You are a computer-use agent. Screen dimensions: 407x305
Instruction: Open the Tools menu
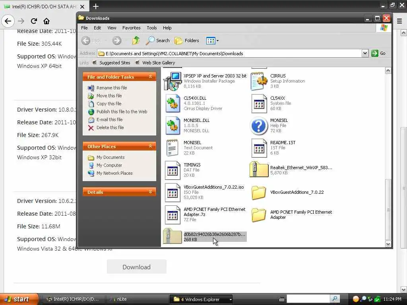pyautogui.click(x=152, y=28)
